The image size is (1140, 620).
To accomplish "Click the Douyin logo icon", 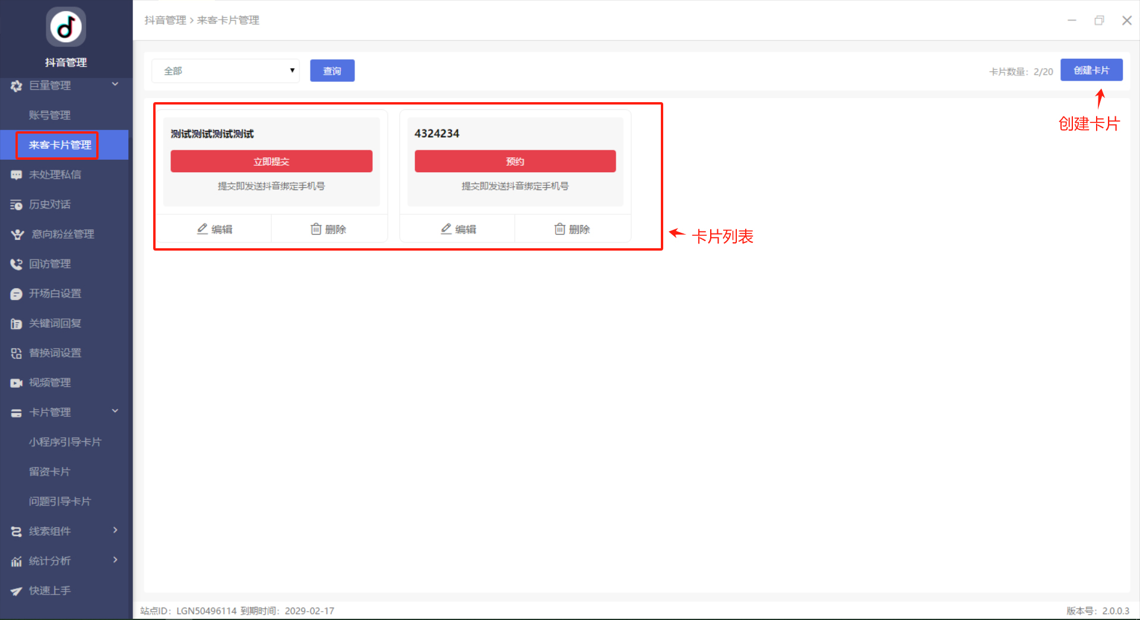I will click(66, 27).
